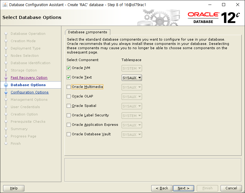Click the empty message area at the bottom
Viewport: 245px width, 193px height.
153,170
